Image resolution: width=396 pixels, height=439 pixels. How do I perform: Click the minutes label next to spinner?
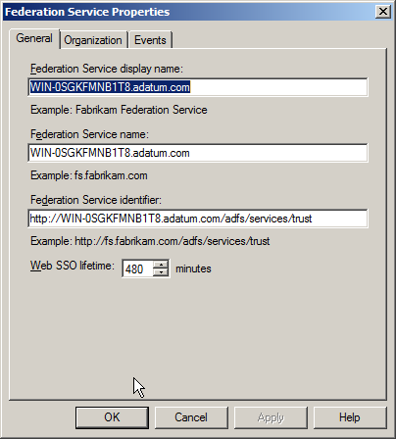(x=193, y=268)
